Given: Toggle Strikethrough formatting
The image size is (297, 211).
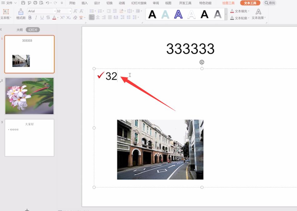Looking at the screenshot, I should (x=48, y=18).
